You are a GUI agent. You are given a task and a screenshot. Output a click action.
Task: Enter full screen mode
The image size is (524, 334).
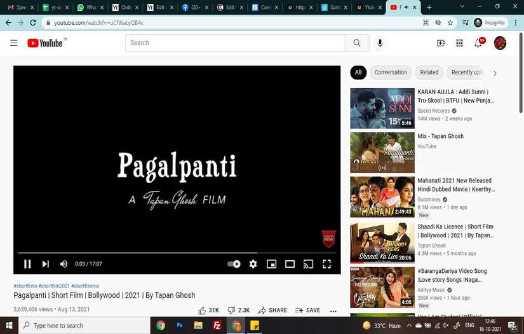click(327, 264)
